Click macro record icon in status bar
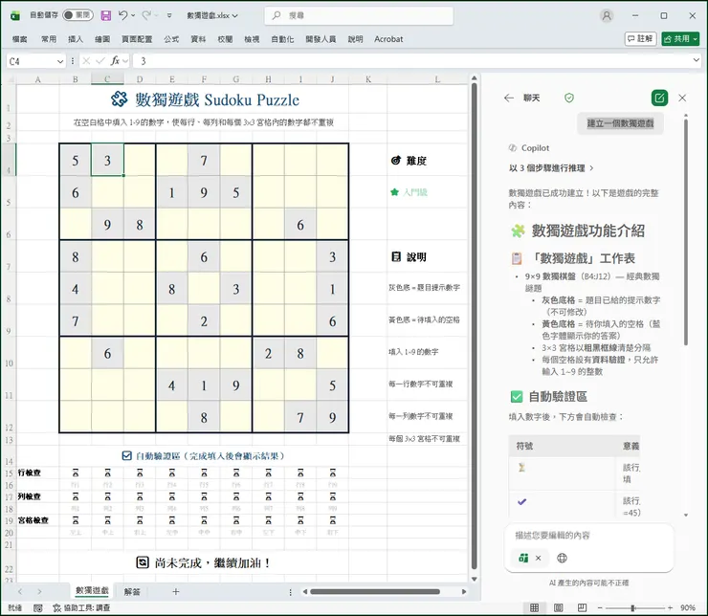Image resolution: width=708 pixels, height=616 pixels. [38, 608]
